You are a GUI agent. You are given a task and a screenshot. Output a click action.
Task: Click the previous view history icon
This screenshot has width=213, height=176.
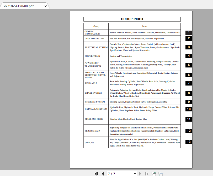(x=154, y=174)
